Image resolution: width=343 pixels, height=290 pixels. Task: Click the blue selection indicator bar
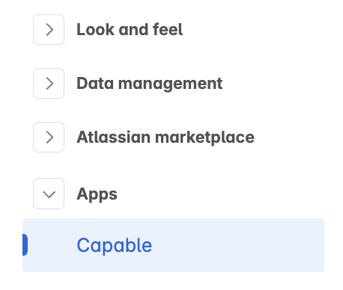tap(25, 245)
